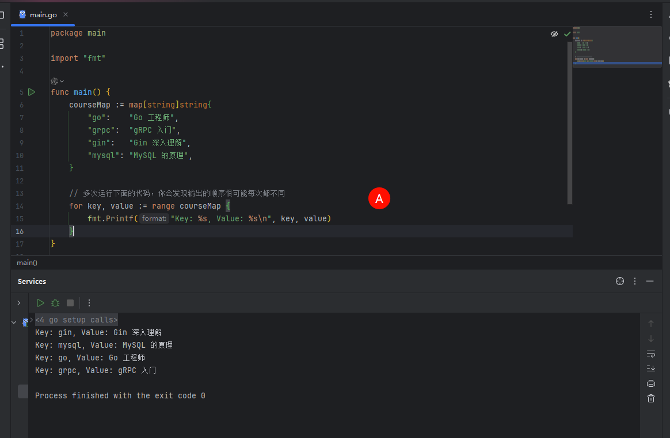The image size is (670, 438).
Task: Toggle soft-wrap in console output
Action: [651, 354]
